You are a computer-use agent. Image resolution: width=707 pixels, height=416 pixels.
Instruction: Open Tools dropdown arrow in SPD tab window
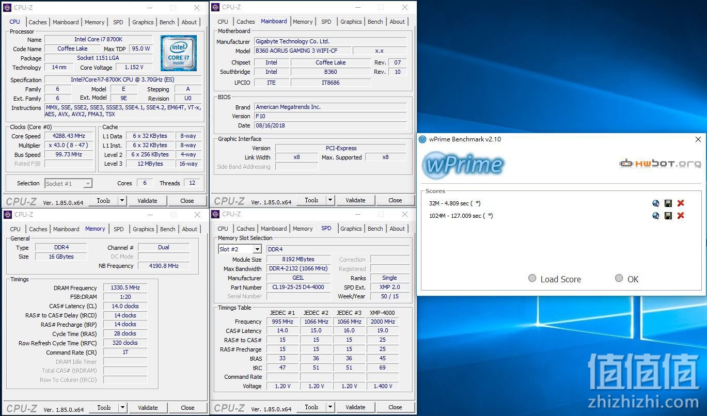[331, 407]
